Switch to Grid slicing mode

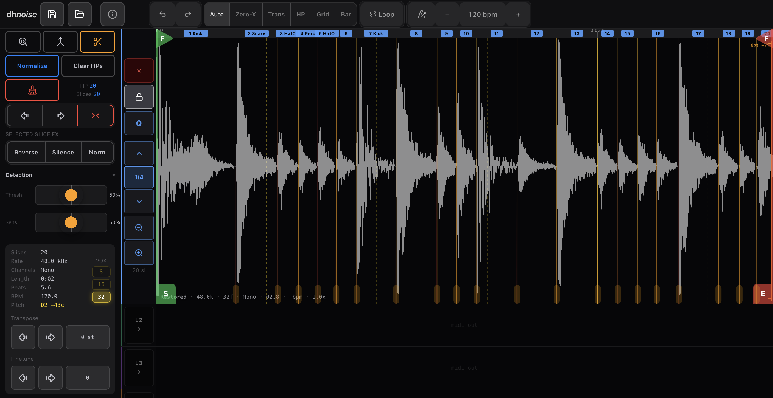[x=323, y=14]
